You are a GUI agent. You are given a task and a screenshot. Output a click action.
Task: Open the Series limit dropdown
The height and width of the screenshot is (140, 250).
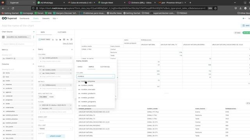coord(55,121)
